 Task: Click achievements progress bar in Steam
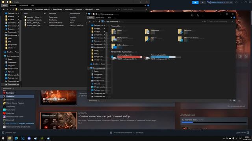tap(214, 122)
